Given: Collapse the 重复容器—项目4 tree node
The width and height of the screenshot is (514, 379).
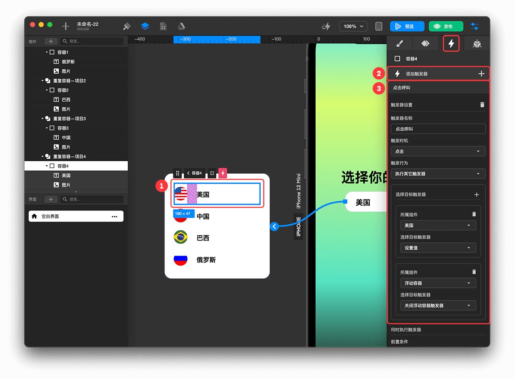Looking at the screenshot, I should (x=42, y=157).
